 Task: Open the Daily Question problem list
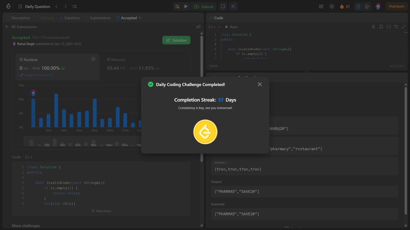[x=34, y=6]
